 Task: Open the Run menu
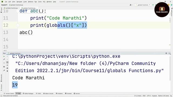pos(36,2)
